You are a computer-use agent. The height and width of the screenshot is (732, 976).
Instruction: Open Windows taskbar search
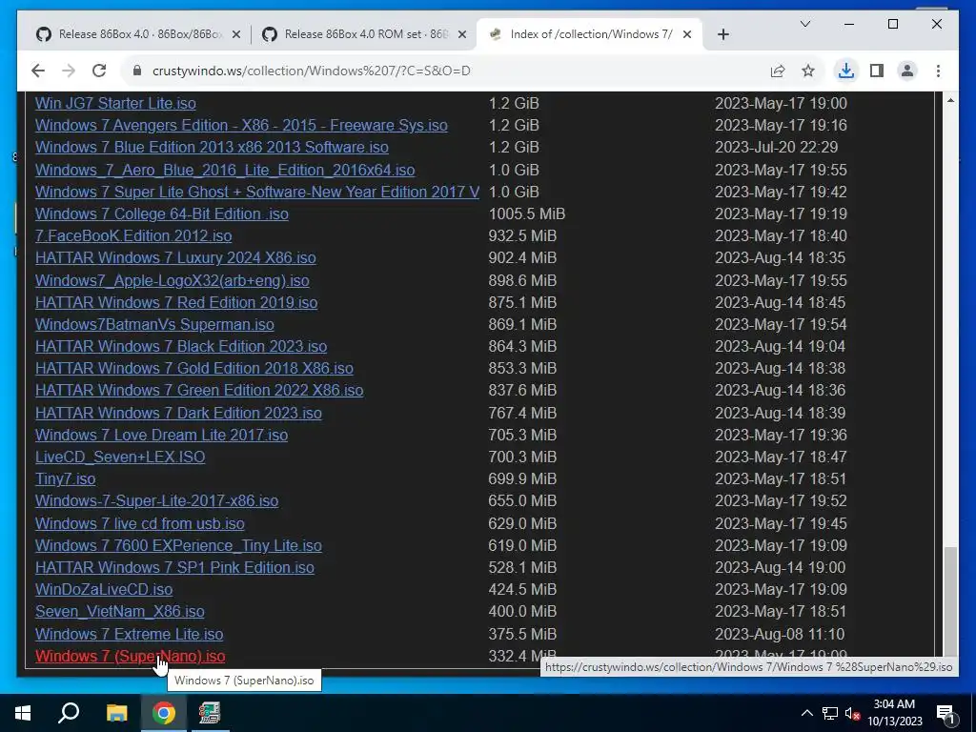69,713
